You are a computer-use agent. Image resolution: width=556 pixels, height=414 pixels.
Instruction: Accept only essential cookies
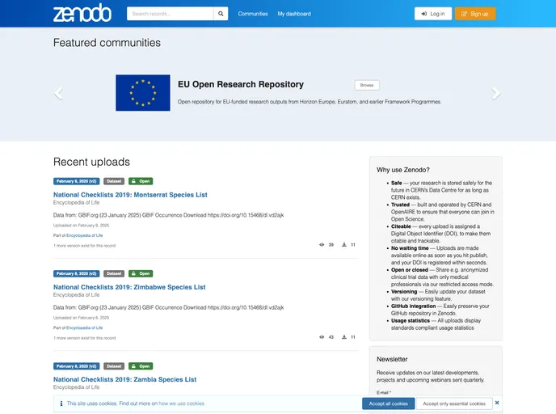(454, 403)
